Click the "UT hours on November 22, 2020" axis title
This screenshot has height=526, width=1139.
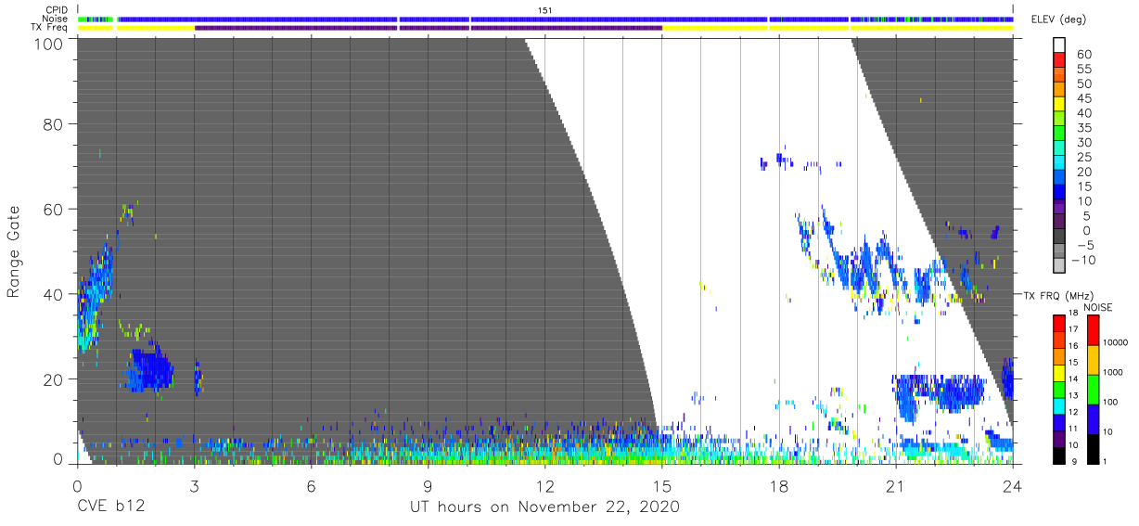[x=545, y=507]
